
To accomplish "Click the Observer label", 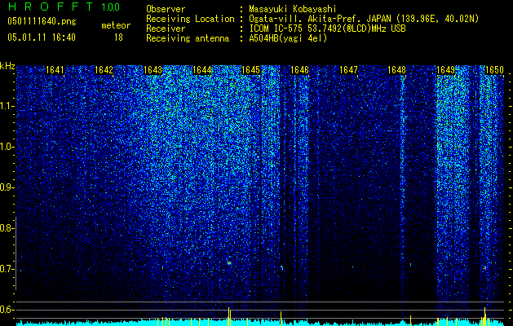I will 166,9.
